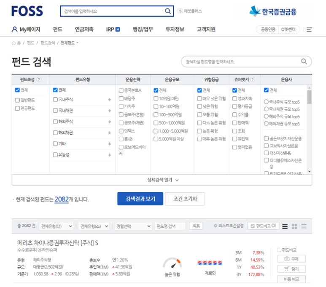This screenshot has width=326, height=287.
Task: Click the 운용사 list scroll down arrow
Action: click(x=310, y=171)
